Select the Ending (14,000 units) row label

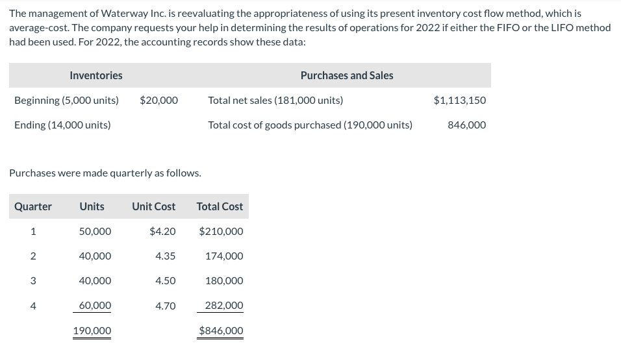(62, 125)
